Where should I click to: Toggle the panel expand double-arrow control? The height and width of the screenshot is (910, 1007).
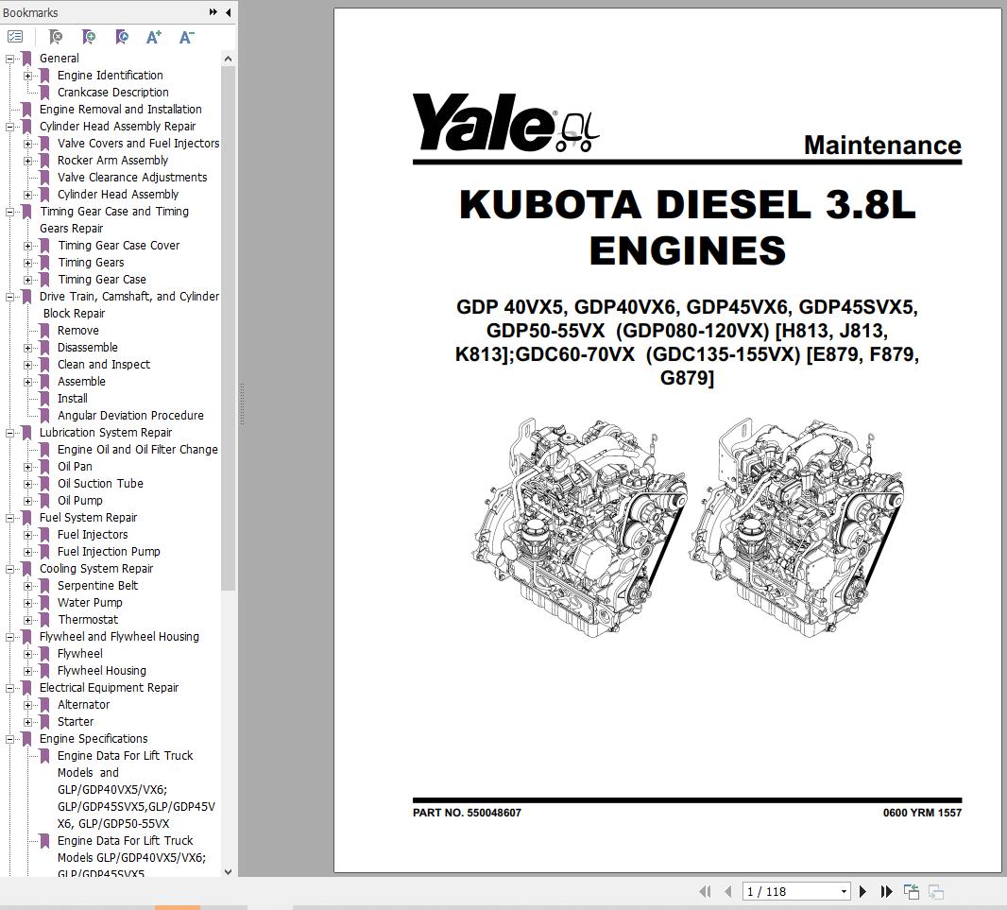click(x=212, y=12)
